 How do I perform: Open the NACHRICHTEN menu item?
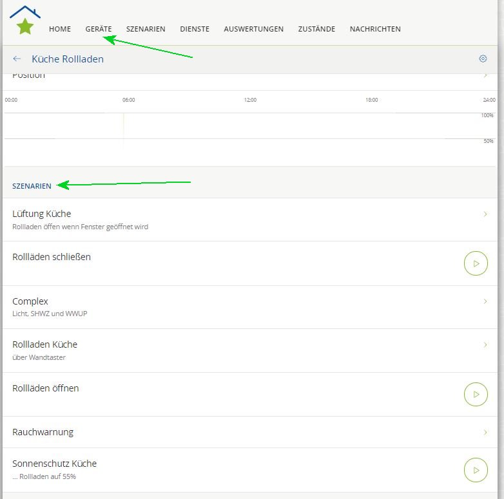[x=375, y=29]
